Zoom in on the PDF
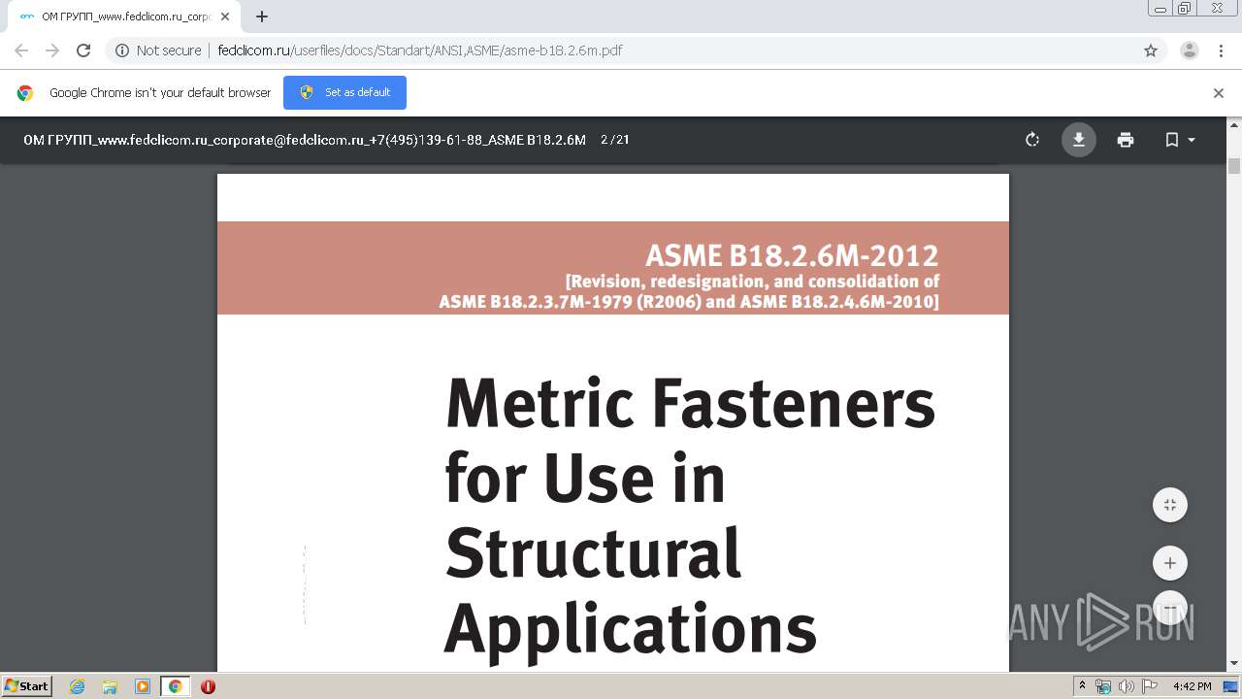 click(1170, 563)
